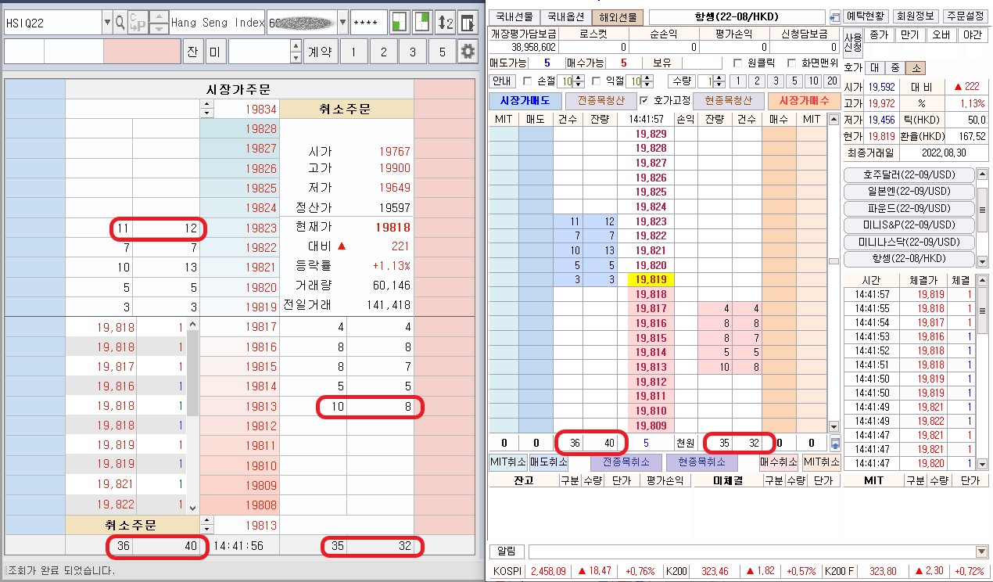Click the call/put C/P selector icon
This screenshot has height=582, width=993.
tap(137, 23)
